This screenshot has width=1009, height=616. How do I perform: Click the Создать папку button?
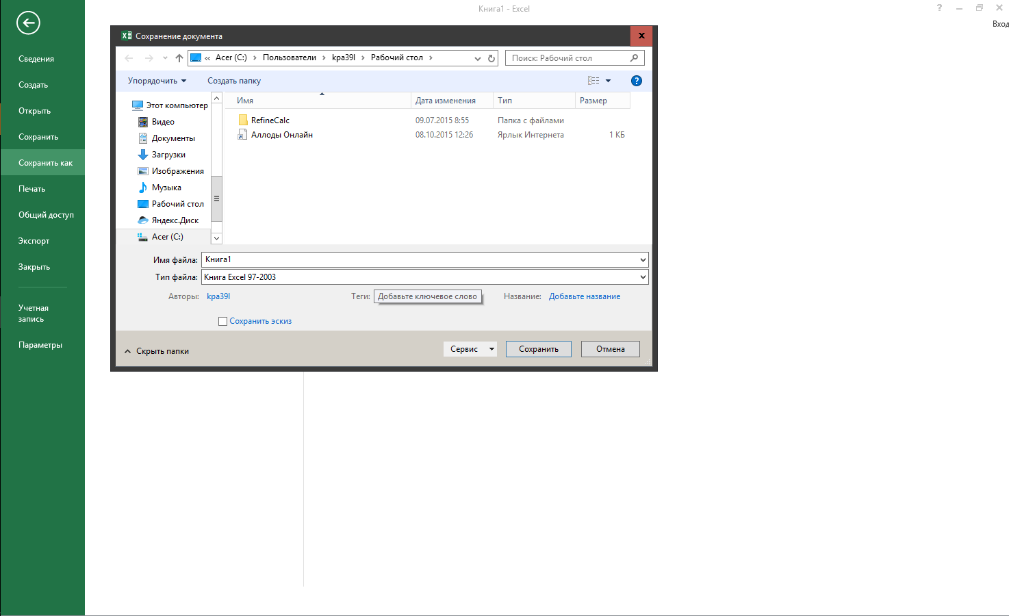coord(234,81)
